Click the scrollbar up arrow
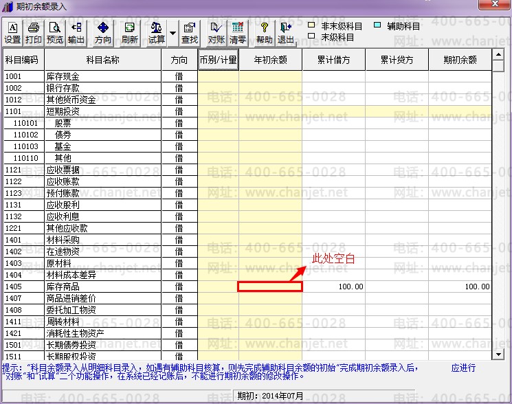This screenshot has height=404, width=512. point(498,54)
